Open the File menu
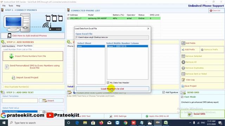The height and width of the screenshot is (126, 225). click(4, 6)
